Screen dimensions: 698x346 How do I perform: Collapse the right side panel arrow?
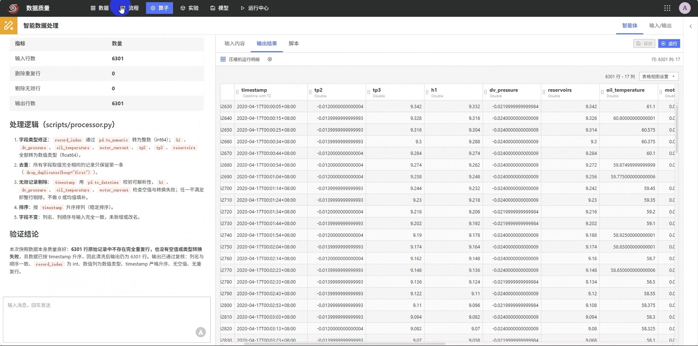[691, 26]
